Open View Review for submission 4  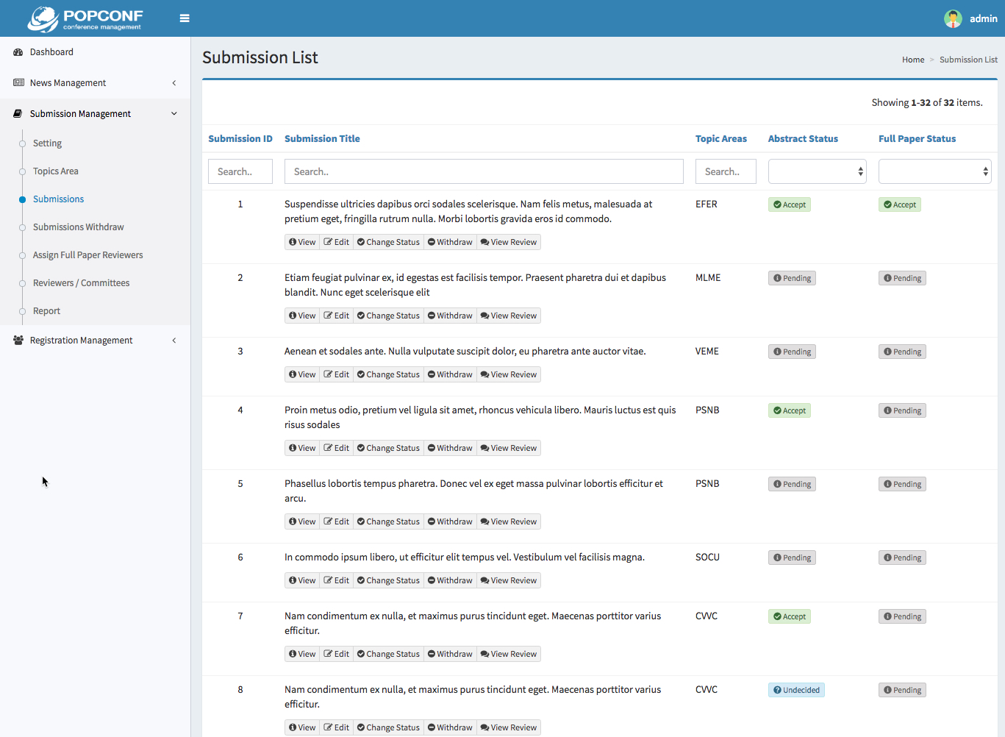point(509,448)
